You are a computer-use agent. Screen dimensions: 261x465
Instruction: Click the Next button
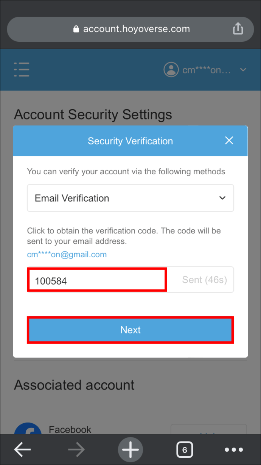pyautogui.click(x=130, y=330)
